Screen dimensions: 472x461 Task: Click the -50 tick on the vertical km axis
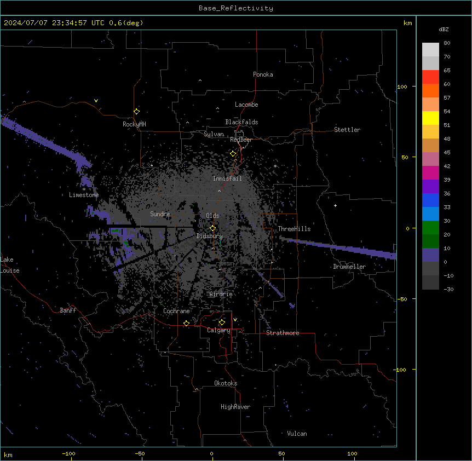402,299
